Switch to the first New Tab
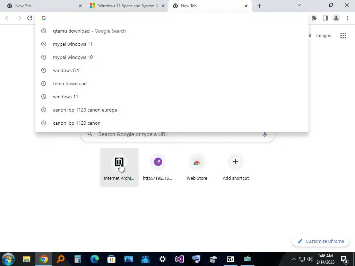This screenshot has width=355, height=266. [x=44, y=6]
